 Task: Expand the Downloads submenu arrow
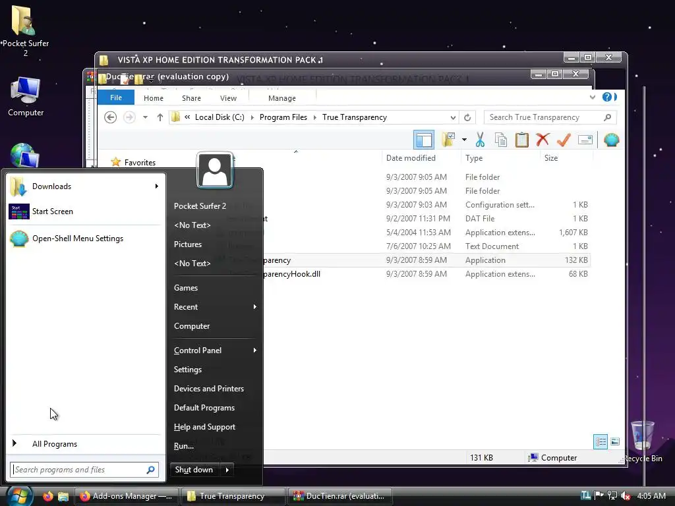tap(157, 186)
